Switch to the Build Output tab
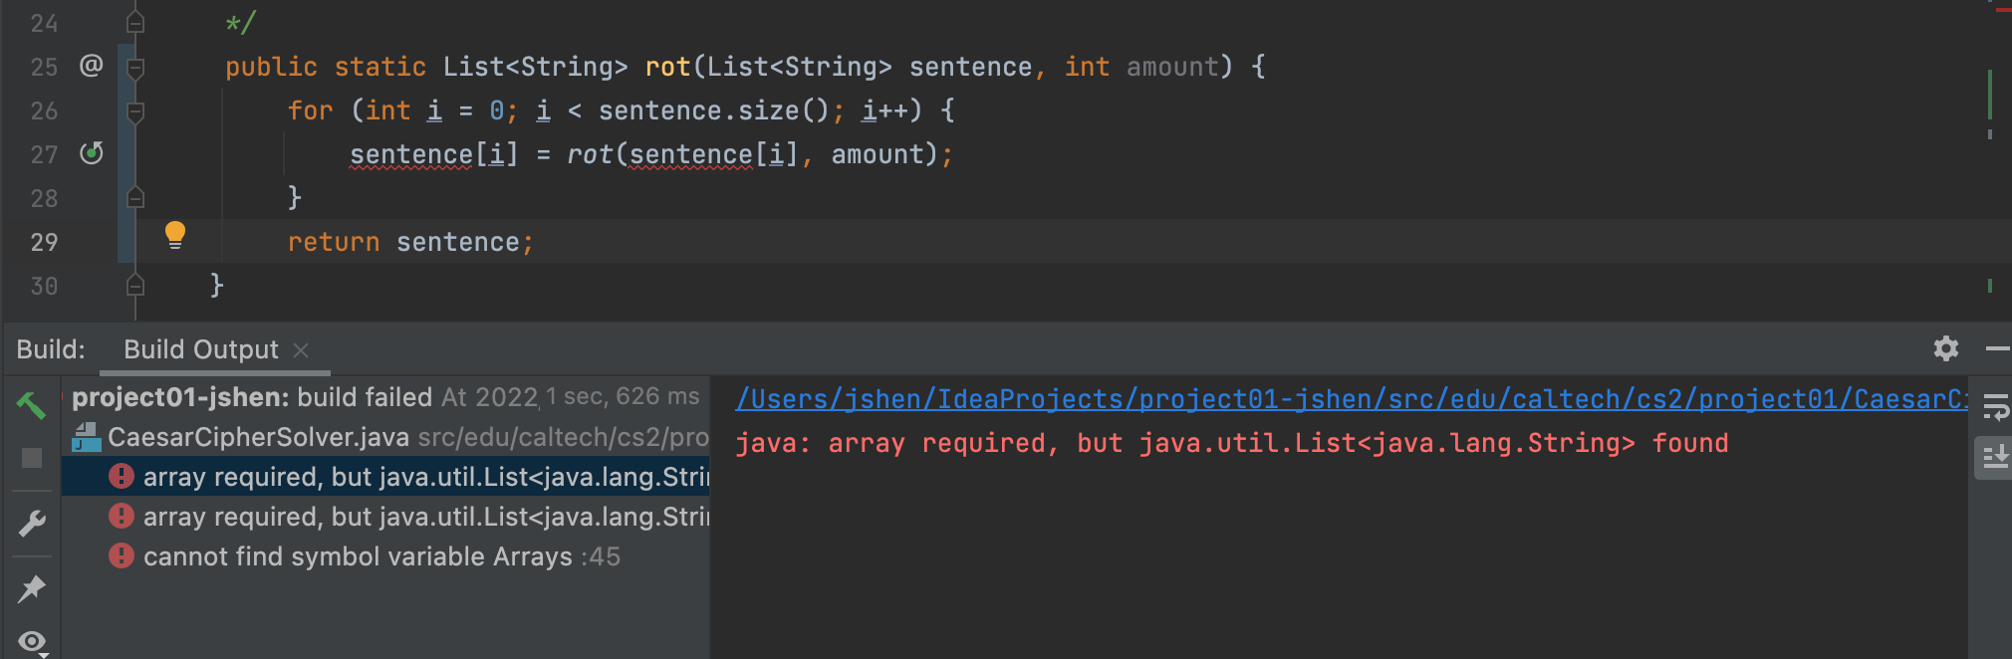Viewport: 2012px width, 659px height. point(200,349)
